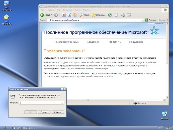Go to the Home page icon
Screen dimensions: 173x130
[75, 15]
